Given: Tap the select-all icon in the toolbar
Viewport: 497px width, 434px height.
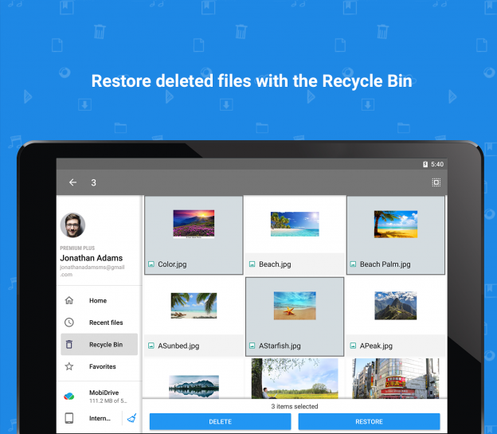Looking at the screenshot, I should pyautogui.click(x=436, y=182).
